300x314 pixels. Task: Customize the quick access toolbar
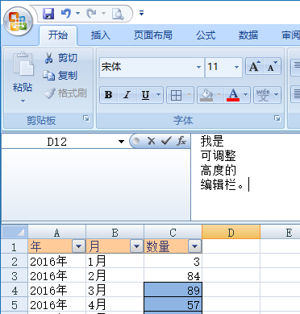[x=141, y=13]
